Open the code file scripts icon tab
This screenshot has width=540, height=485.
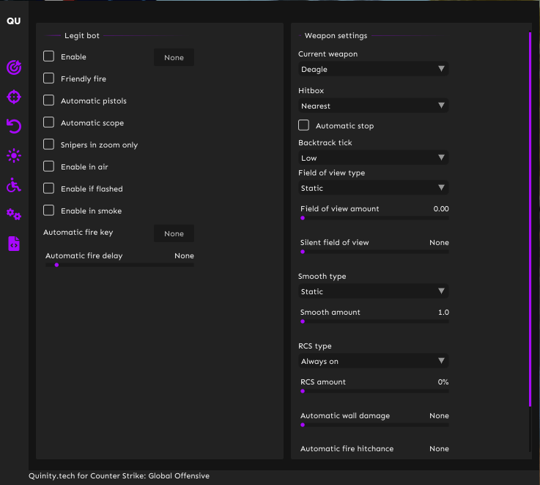pyautogui.click(x=14, y=244)
